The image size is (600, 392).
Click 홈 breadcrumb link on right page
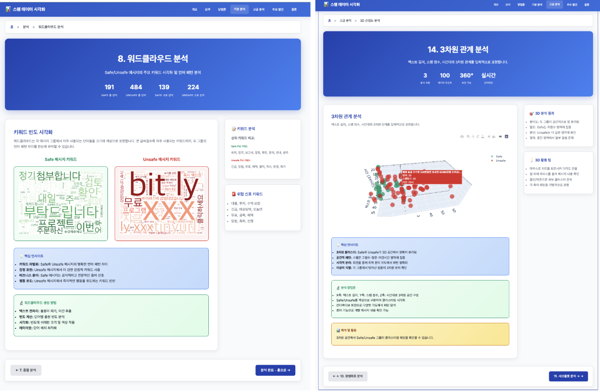click(329, 21)
